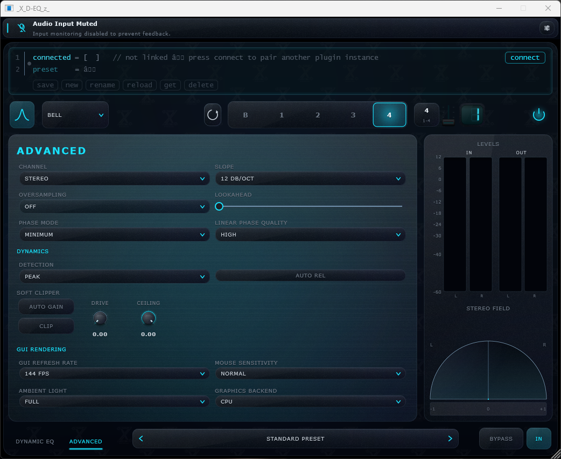This screenshot has height=459, width=561.
Task: Click the LOOKAHEAD slider handle
Action: pos(219,206)
